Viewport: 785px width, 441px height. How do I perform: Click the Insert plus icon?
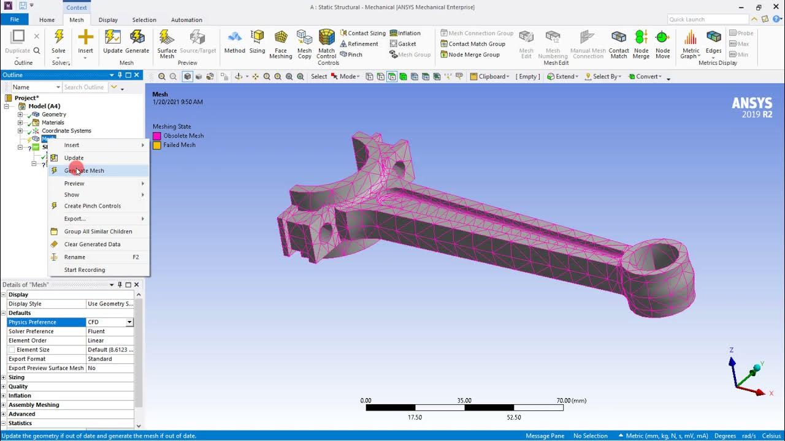[85, 38]
